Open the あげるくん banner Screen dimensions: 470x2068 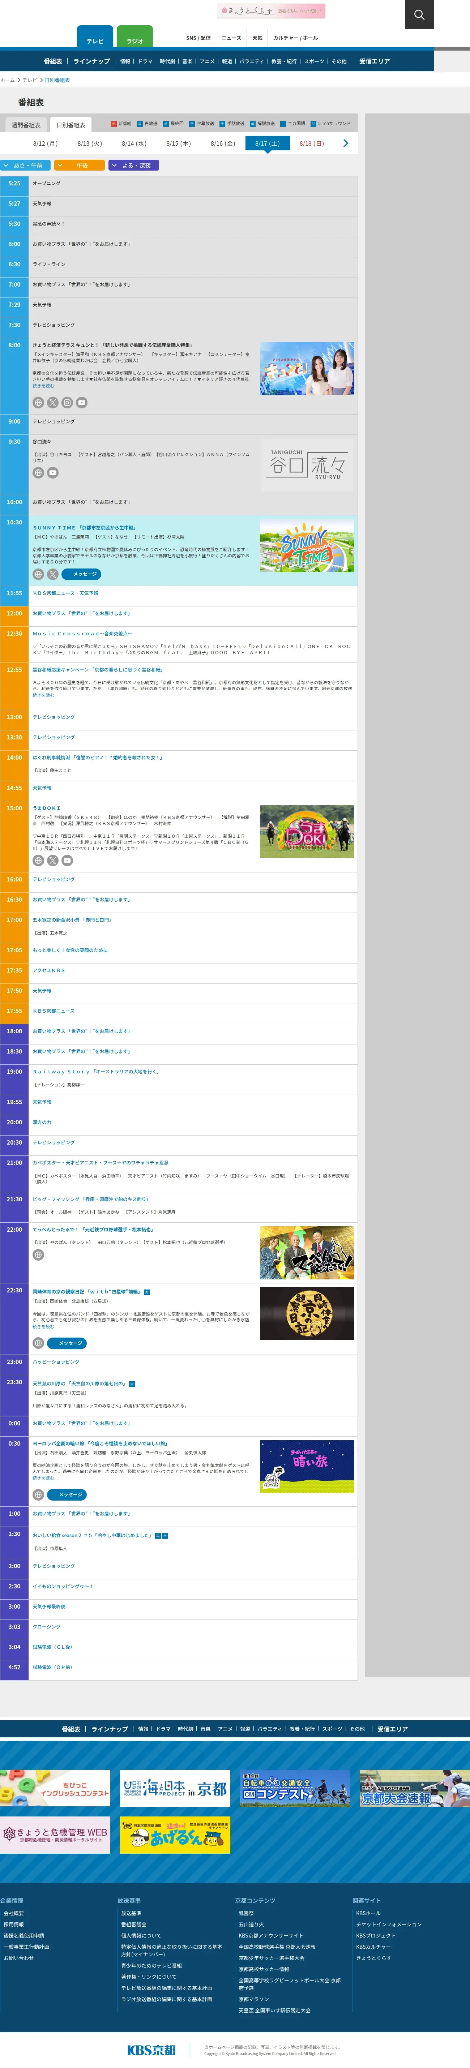click(175, 1835)
